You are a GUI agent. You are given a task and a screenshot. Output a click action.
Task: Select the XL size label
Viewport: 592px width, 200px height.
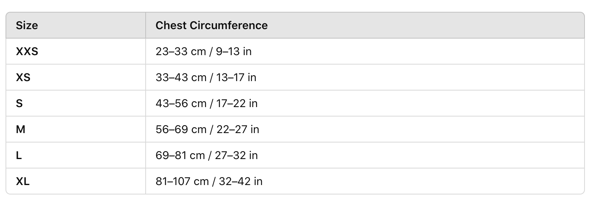[x=23, y=181]
